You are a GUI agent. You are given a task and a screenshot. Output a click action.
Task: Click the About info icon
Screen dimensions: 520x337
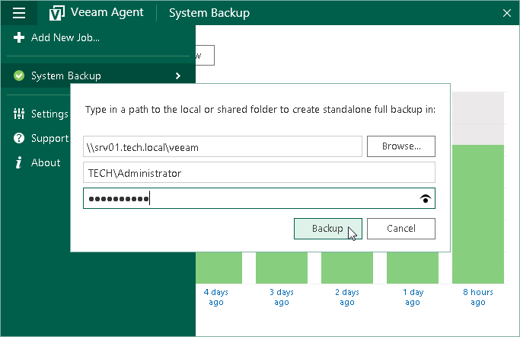18,162
